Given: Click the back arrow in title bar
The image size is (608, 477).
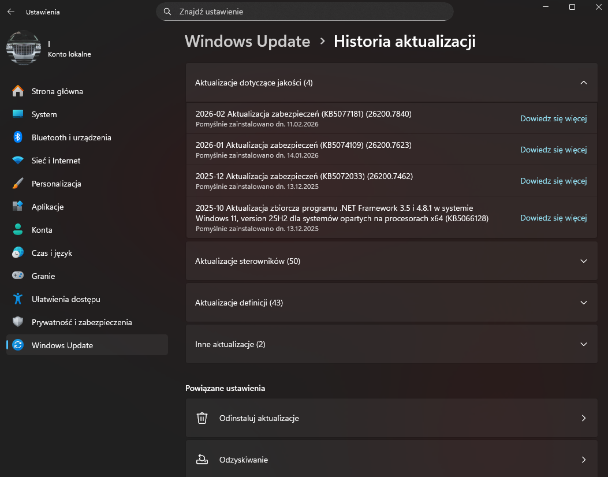Looking at the screenshot, I should click(x=11, y=12).
